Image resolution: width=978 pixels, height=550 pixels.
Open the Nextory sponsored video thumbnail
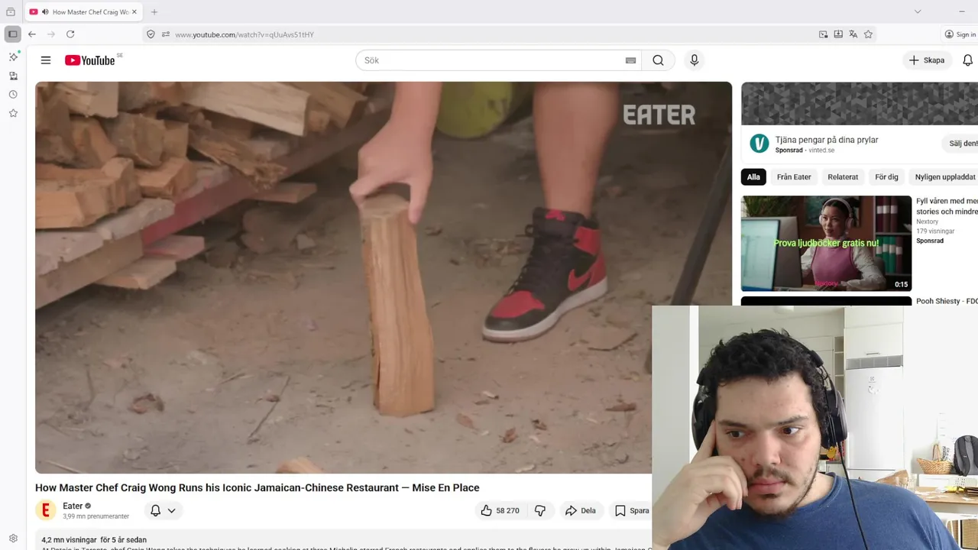pyautogui.click(x=826, y=243)
